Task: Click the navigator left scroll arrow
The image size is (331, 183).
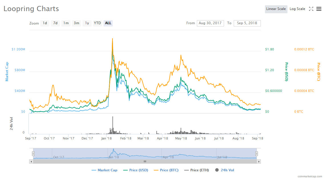Action: click(x=31, y=162)
